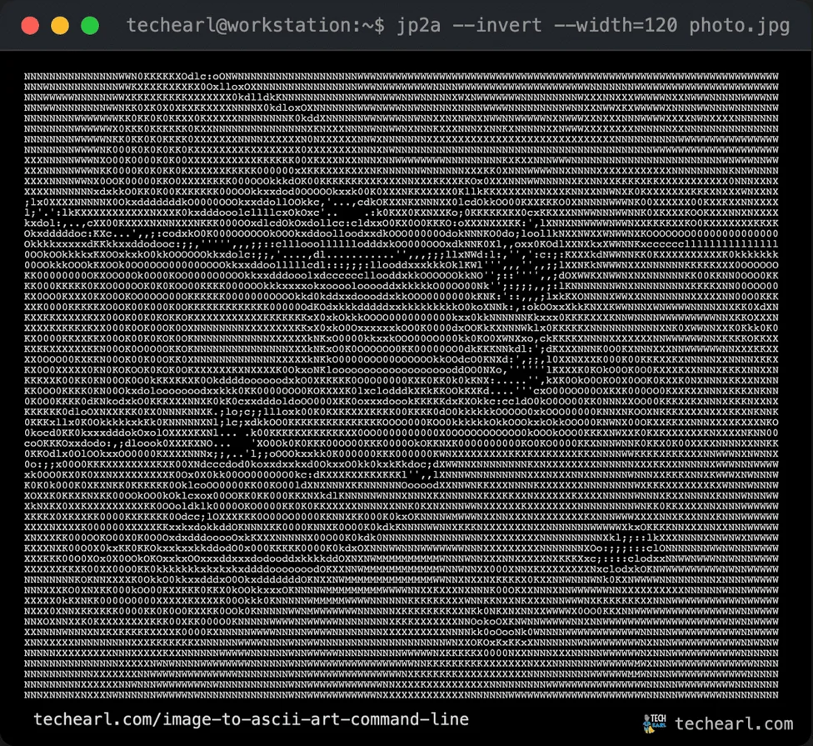This screenshot has height=746, width=813.
Task: Click the --invert option in the command
Action: pyautogui.click(x=497, y=25)
